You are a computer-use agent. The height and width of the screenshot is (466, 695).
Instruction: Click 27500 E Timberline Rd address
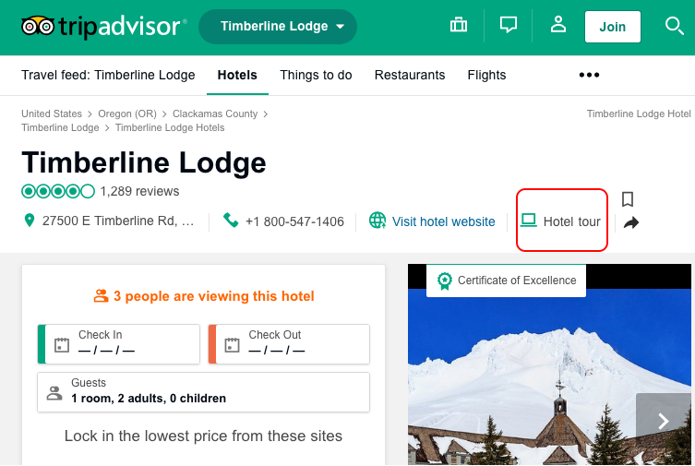[118, 221]
